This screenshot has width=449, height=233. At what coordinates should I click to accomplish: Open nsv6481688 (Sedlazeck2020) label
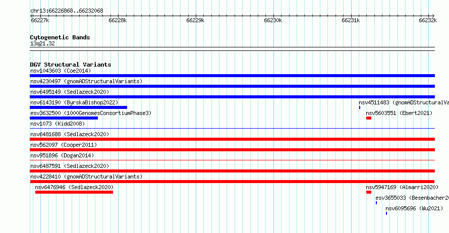click(x=70, y=134)
